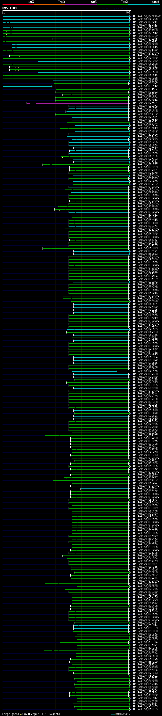Pick hit label UniRef100_O75439
The height and width of the screenshot is (716, 162).
(x=145, y=288)
